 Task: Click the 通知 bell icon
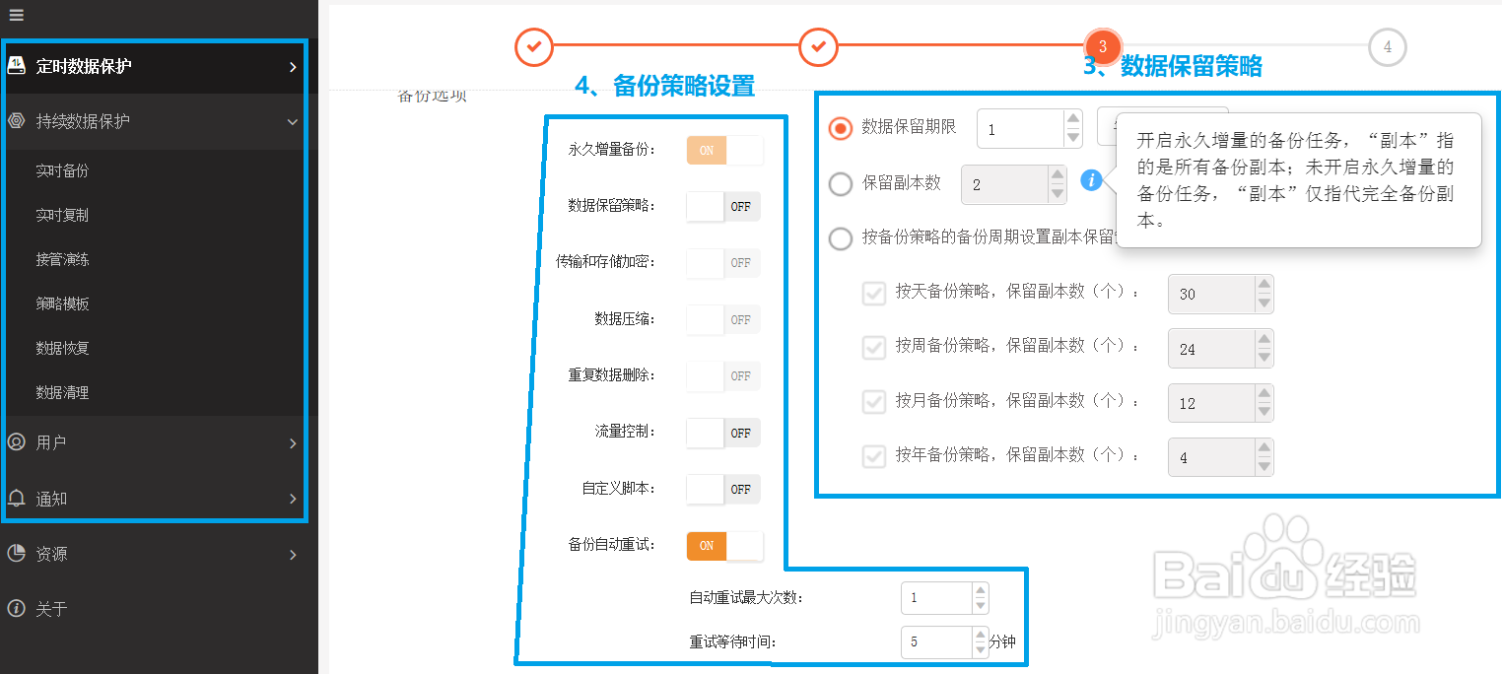click(16, 499)
